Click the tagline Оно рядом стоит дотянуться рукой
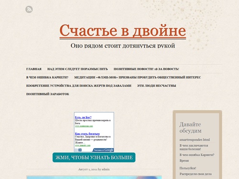The image size is (239, 179). (x=123, y=46)
